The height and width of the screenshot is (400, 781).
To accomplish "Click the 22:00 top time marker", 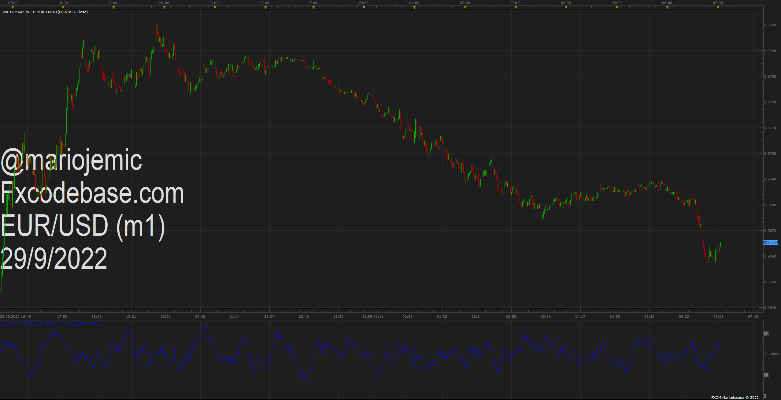I will [265, 7].
